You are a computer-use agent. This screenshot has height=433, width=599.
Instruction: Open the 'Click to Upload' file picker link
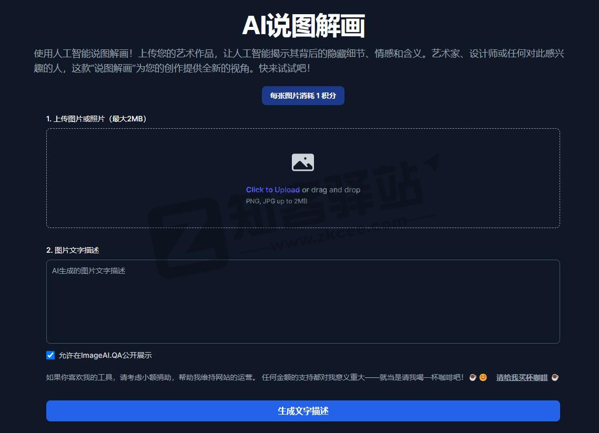(x=272, y=190)
